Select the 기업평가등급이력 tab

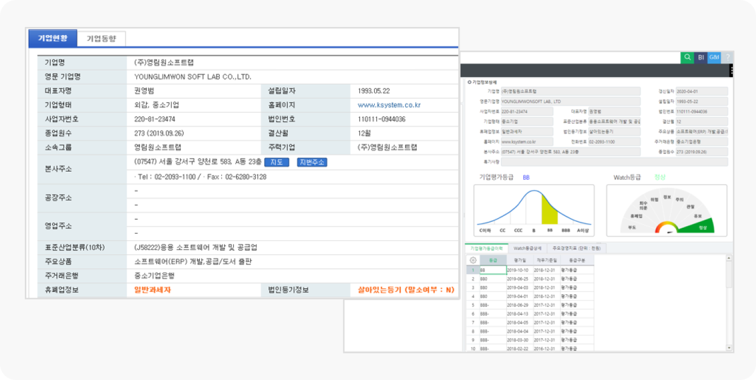tap(487, 248)
